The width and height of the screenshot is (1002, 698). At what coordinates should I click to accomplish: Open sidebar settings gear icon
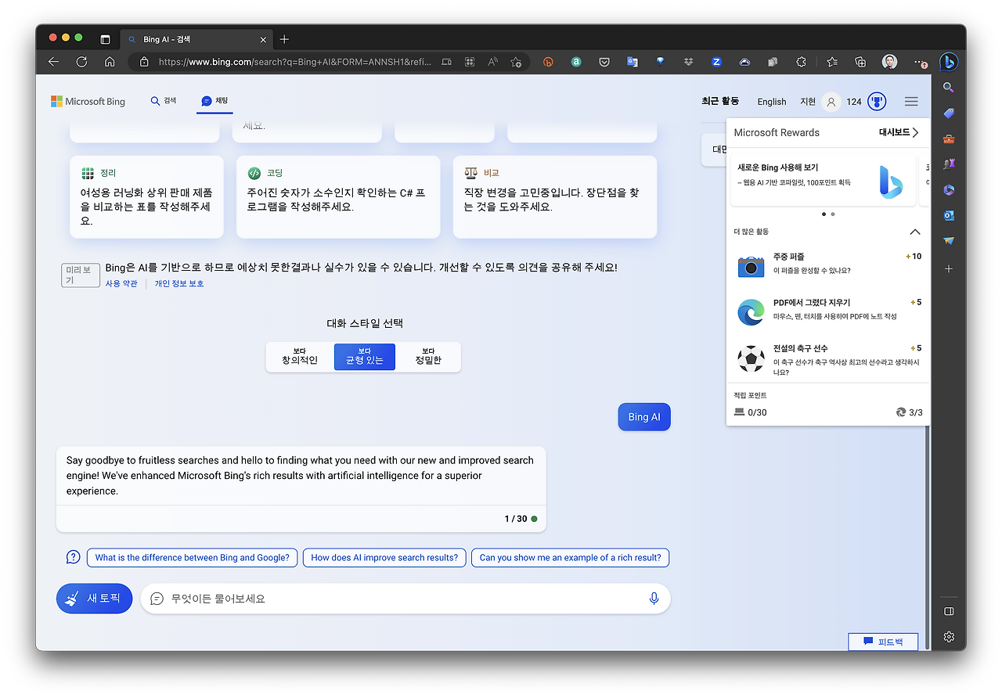(x=949, y=637)
